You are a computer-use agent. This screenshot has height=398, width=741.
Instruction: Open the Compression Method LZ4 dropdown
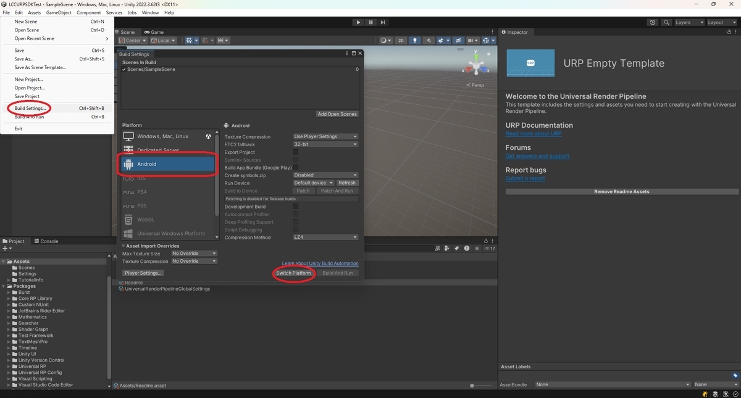point(325,238)
